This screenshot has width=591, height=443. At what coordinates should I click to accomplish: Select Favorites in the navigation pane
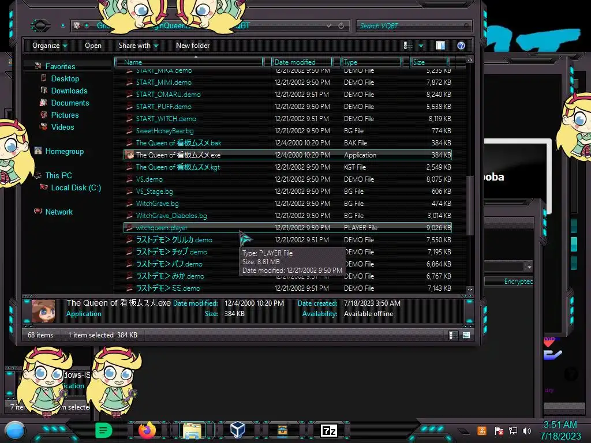(60, 66)
